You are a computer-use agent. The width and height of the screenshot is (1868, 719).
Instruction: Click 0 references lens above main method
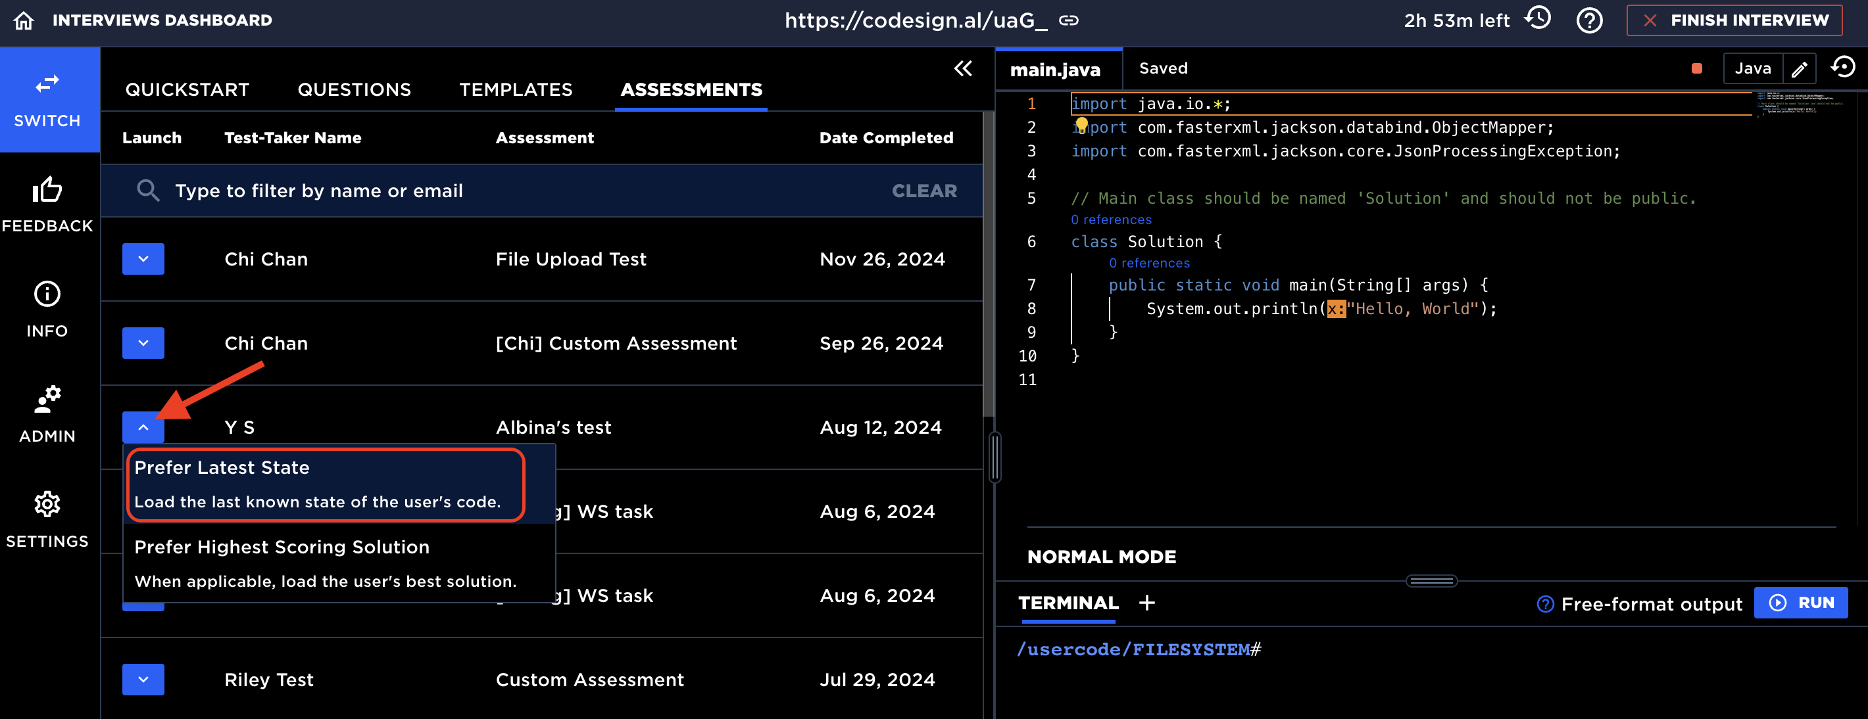coord(1148,262)
